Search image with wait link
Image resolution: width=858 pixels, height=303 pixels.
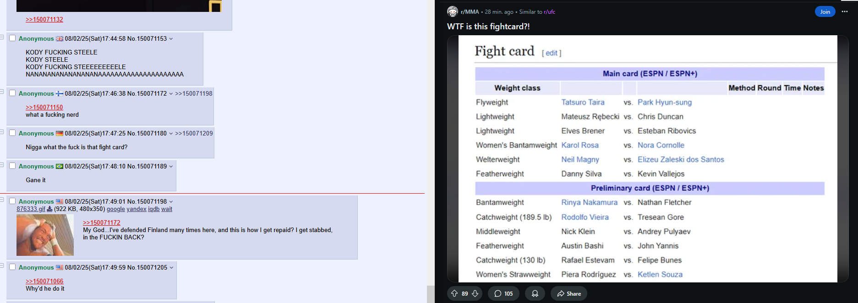167,209
